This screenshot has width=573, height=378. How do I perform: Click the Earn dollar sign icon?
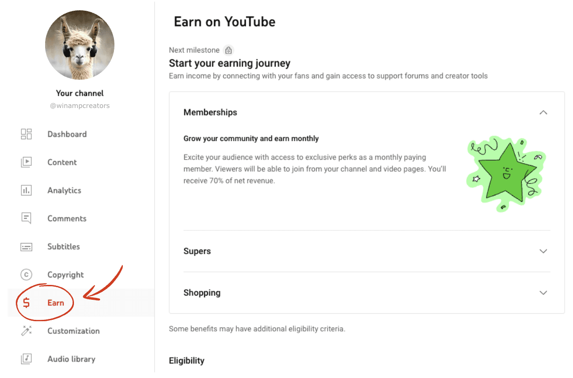27,303
